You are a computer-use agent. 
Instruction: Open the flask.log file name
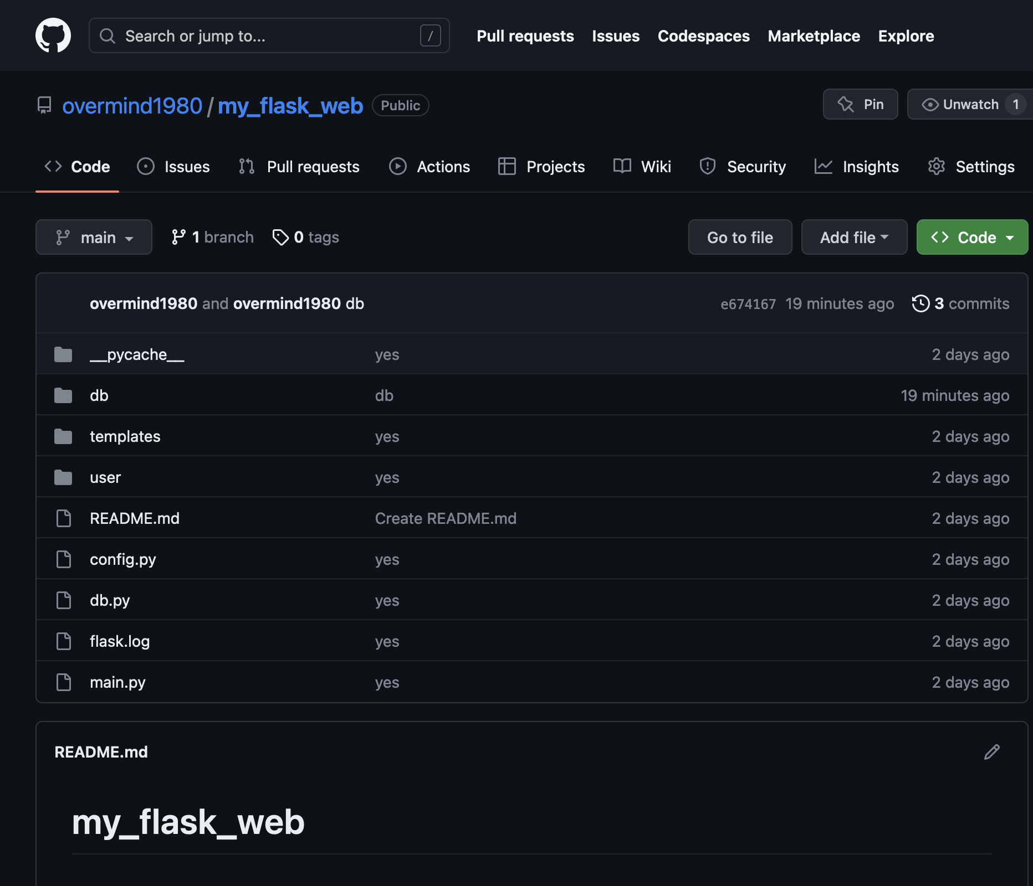(x=120, y=641)
